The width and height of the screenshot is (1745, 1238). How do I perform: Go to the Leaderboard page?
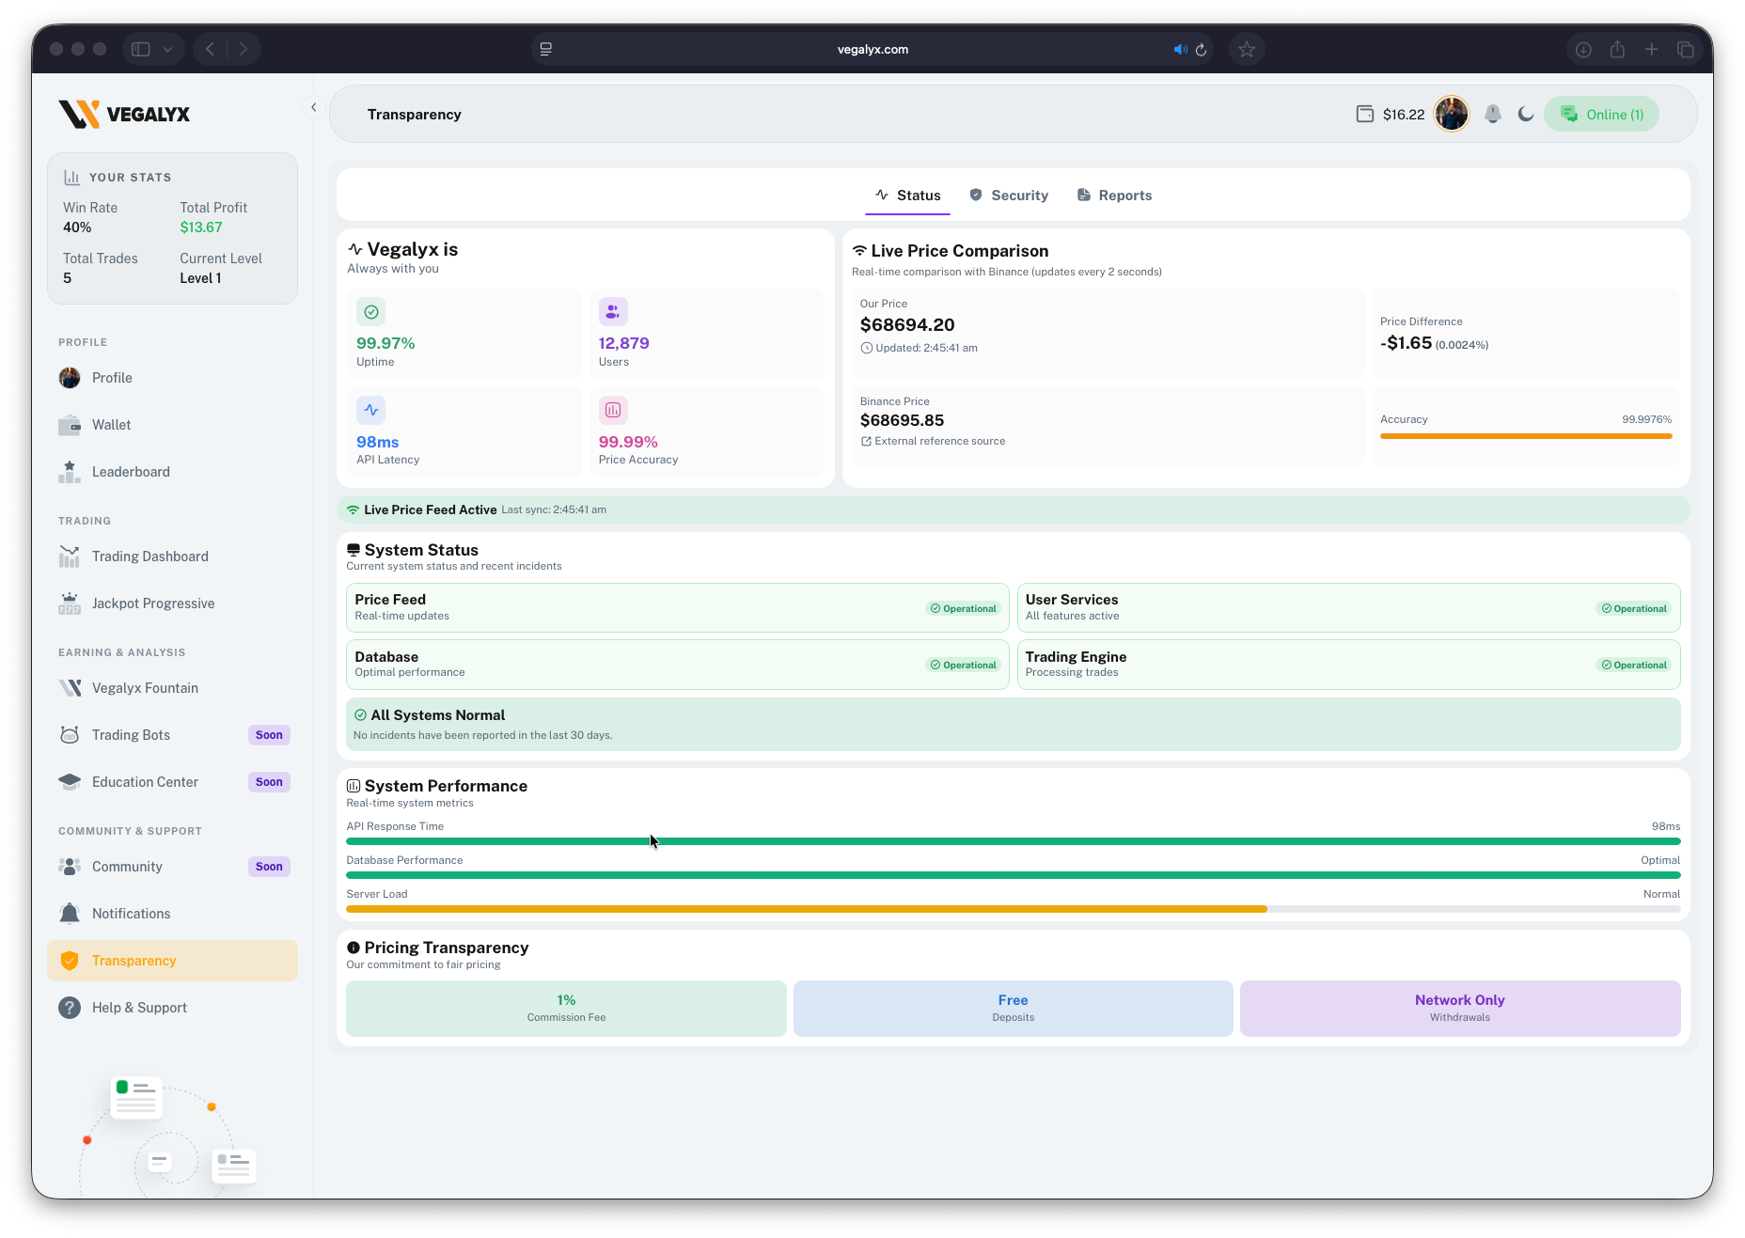(x=172, y=472)
